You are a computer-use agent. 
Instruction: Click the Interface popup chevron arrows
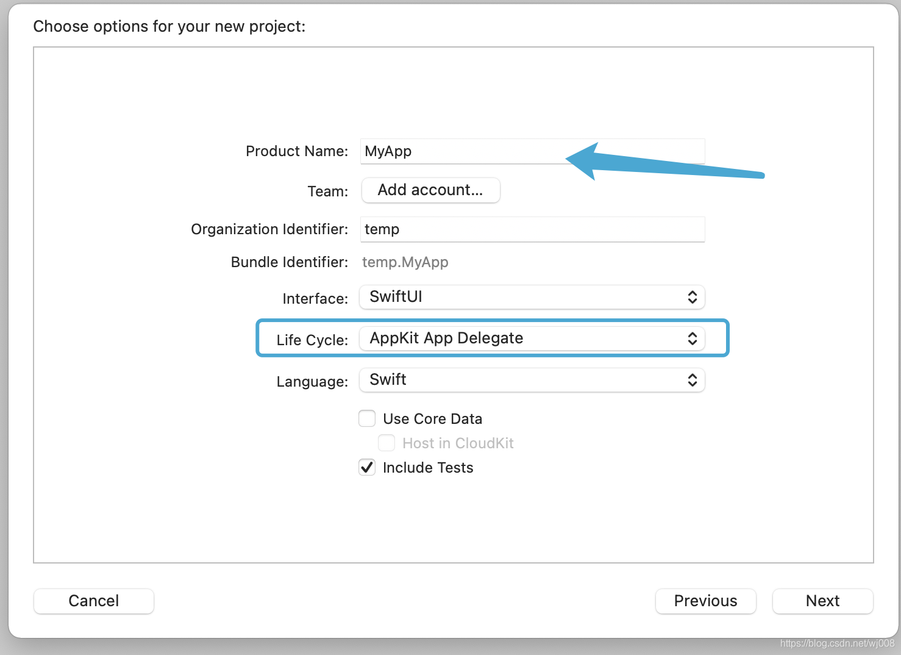click(693, 297)
